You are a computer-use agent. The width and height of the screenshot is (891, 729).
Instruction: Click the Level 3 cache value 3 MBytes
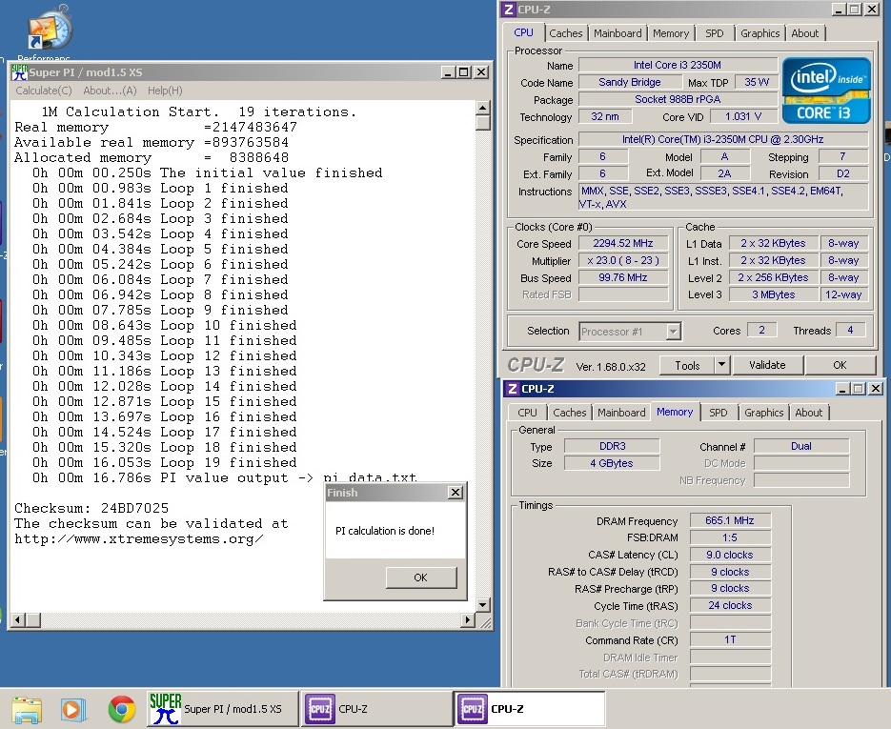[x=774, y=294]
